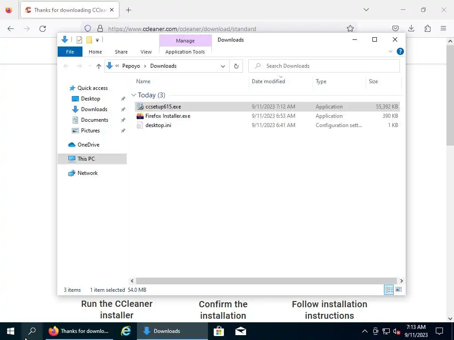This screenshot has width=454, height=340.
Task: Open the address bar history dropdown
Action: (223, 66)
